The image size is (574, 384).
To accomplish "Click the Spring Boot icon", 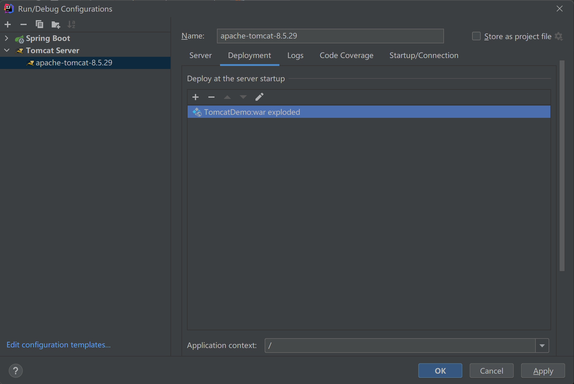I will click(19, 39).
